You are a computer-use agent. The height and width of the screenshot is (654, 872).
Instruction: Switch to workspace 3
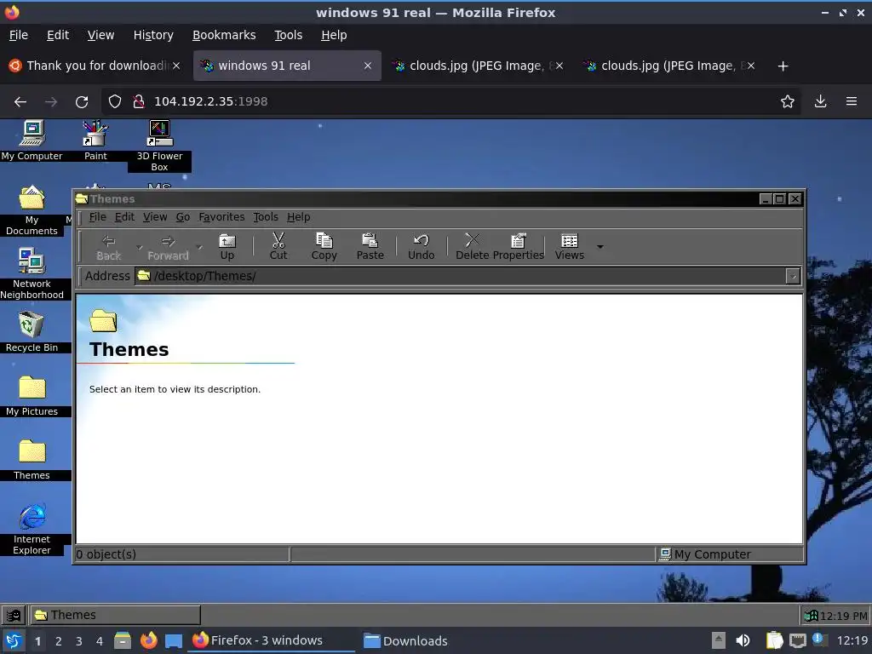[x=79, y=641]
